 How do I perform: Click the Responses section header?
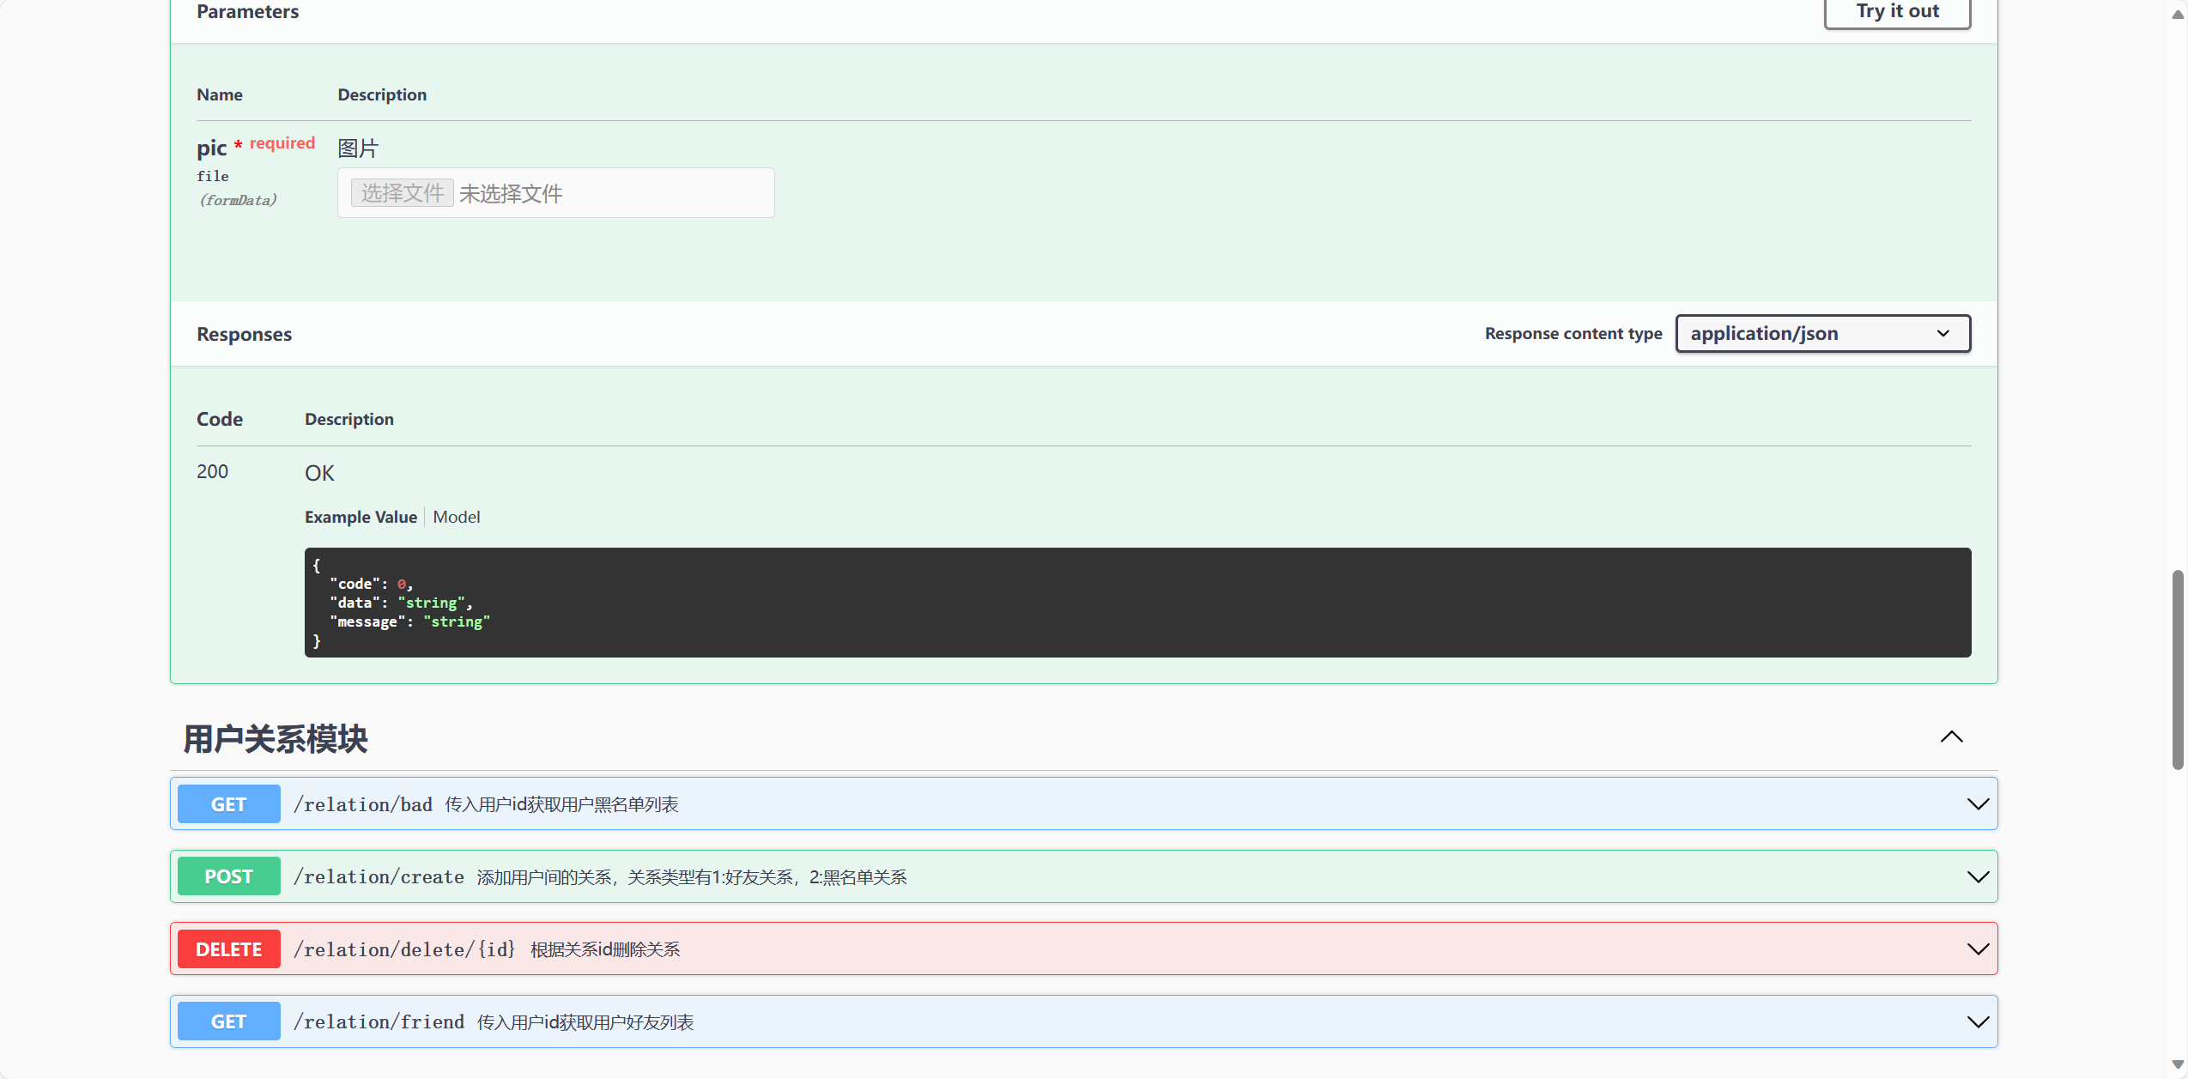(x=244, y=334)
